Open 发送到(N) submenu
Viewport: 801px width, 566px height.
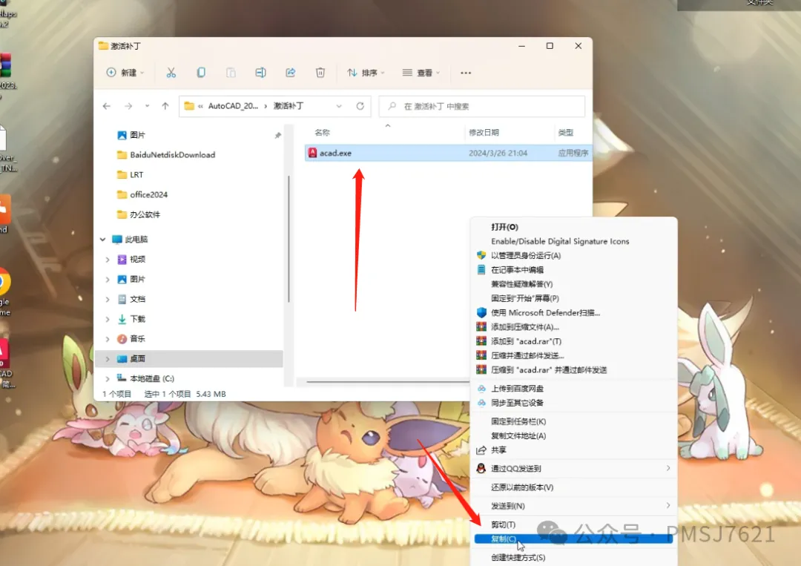tap(573, 506)
